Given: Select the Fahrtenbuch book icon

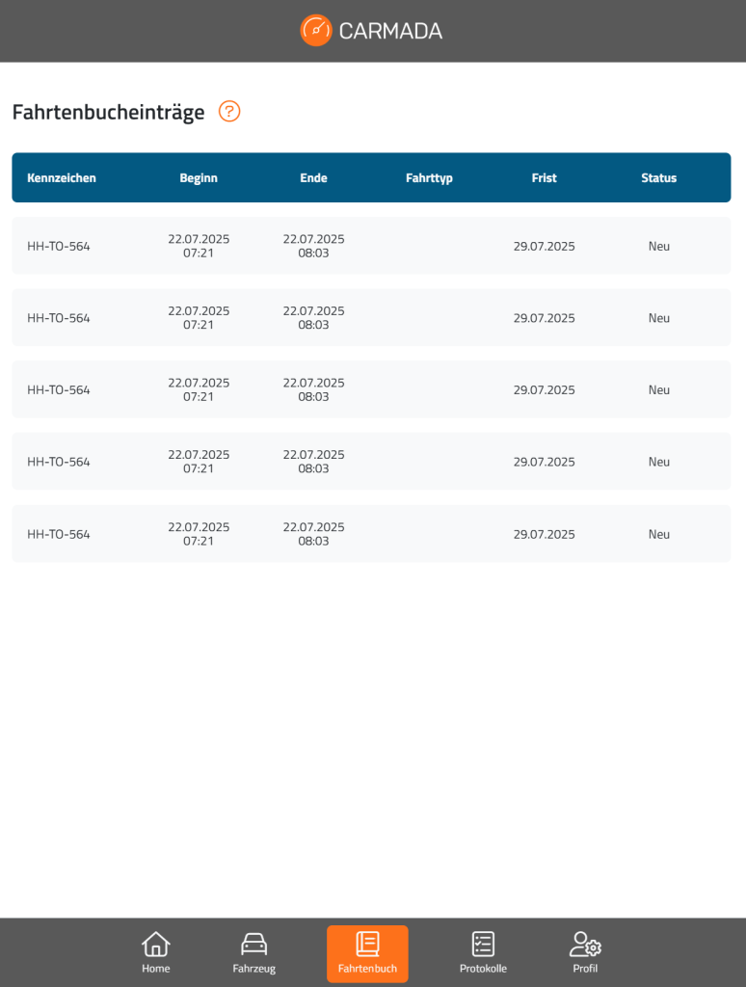Looking at the screenshot, I should 367,945.
